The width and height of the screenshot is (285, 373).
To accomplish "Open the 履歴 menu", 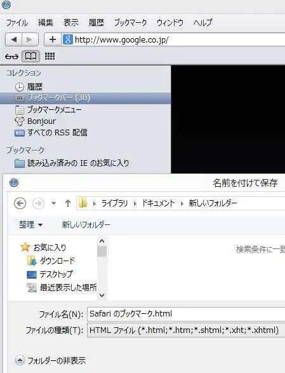I will pyautogui.click(x=96, y=23).
